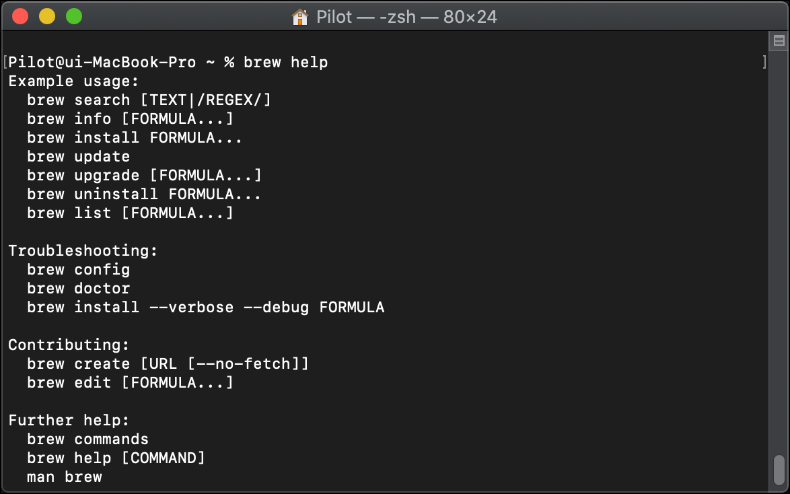Click the 'brew help [COMMAND]' line
This screenshot has width=790, height=494.
click(x=116, y=458)
